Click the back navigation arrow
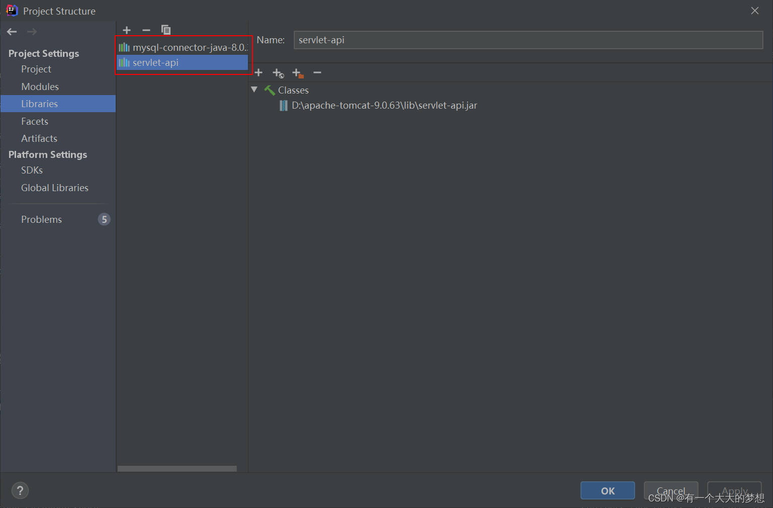Image resolution: width=773 pixels, height=508 pixels. [x=12, y=32]
